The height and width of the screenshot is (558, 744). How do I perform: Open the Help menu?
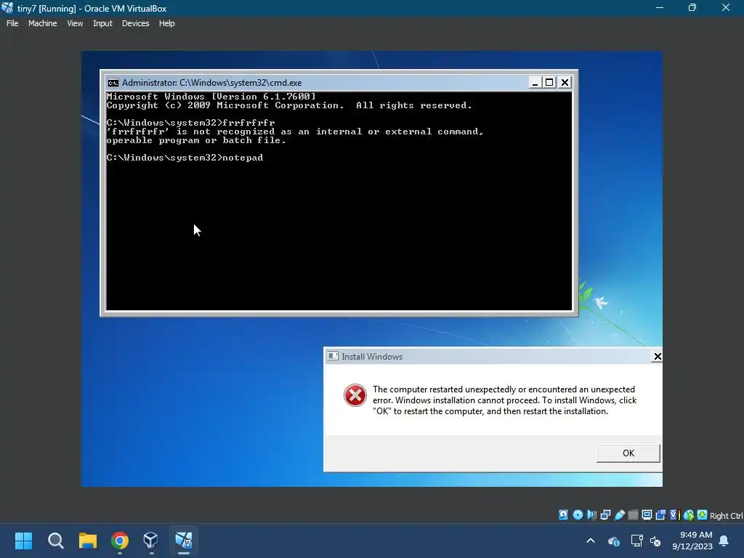pyautogui.click(x=166, y=23)
